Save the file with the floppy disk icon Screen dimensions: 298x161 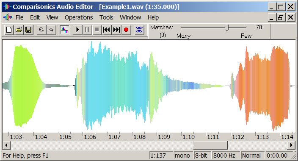pyautogui.click(x=28, y=30)
